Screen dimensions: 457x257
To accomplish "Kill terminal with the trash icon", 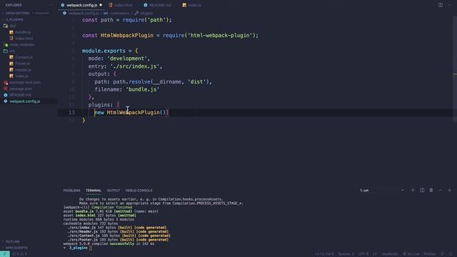I will click(431, 191).
